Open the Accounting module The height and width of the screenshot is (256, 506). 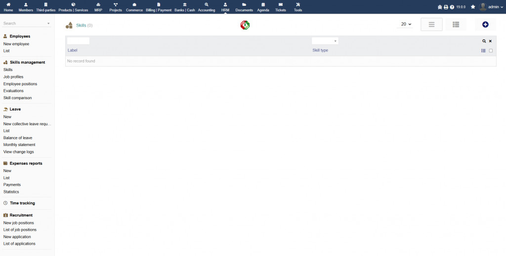pyautogui.click(x=207, y=7)
